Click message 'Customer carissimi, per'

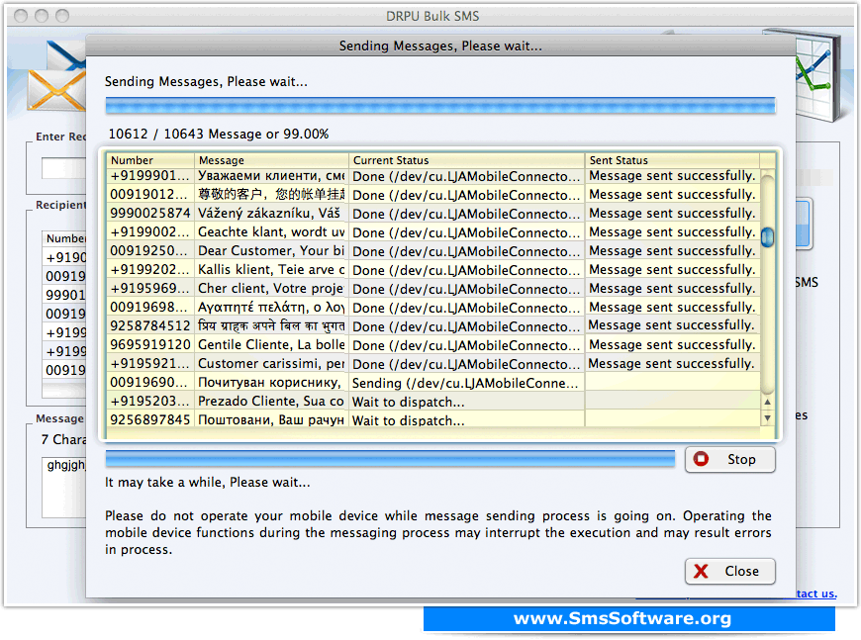click(271, 363)
